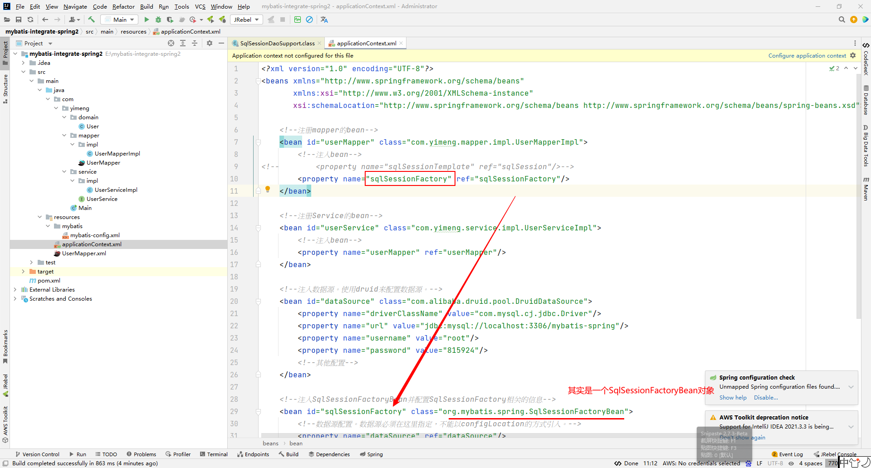Expand the Spring configuration check notification

[851, 387]
